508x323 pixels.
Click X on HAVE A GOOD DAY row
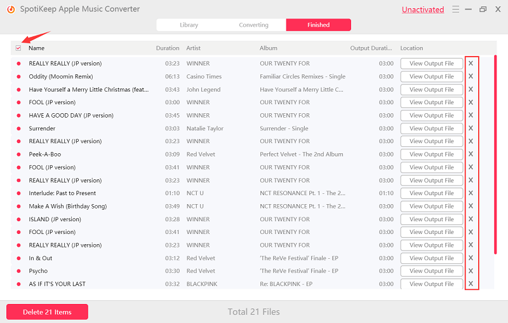click(x=471, y=115)
